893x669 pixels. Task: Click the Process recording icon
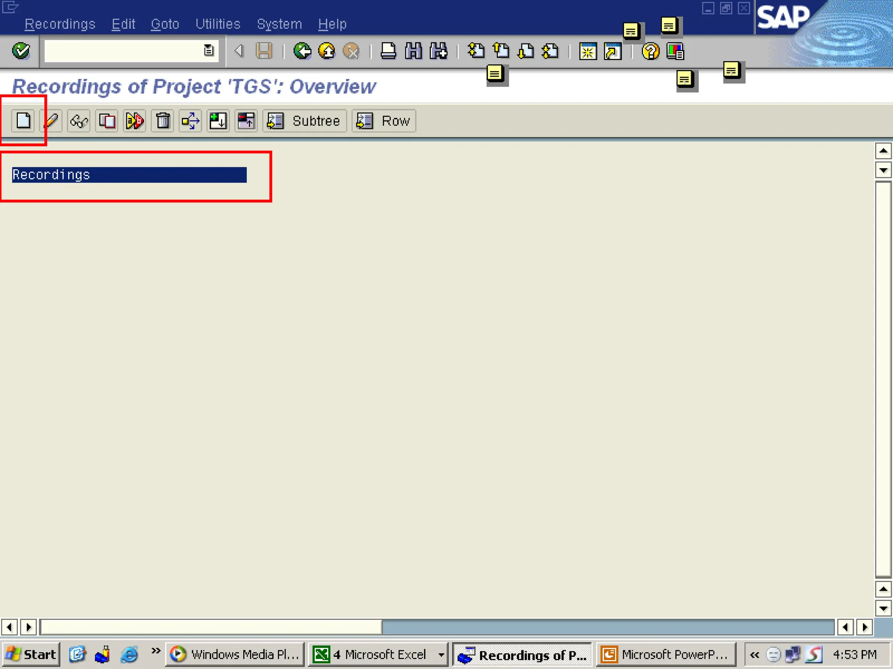point(135,121)
